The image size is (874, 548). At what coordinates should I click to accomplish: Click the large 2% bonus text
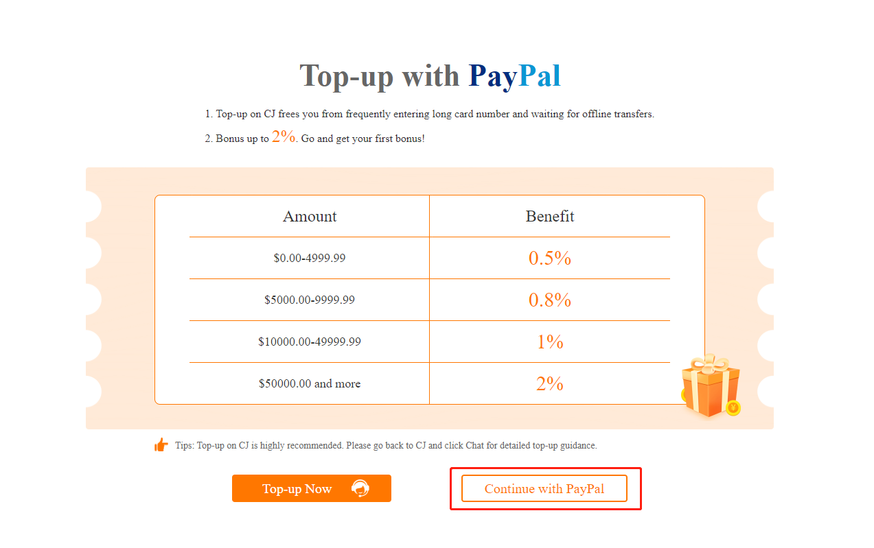coord(284,136)
